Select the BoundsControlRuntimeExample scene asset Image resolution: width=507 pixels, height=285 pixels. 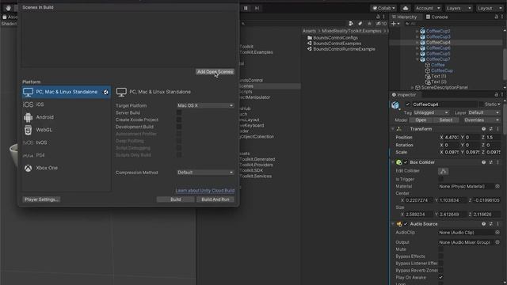point(344,49)
